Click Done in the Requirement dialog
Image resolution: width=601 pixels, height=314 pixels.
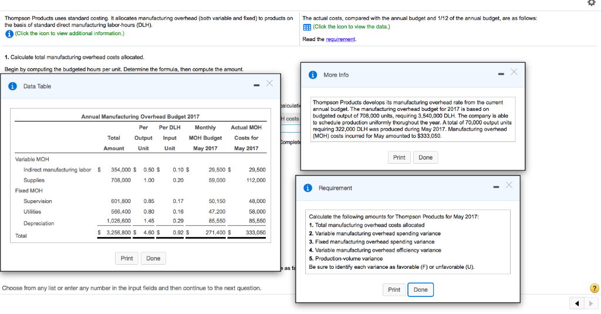pyautogui.click(x=420, y=289)
